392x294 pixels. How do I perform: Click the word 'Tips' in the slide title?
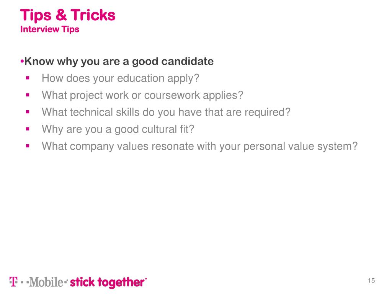pyautogui.click(x=33, y=15)
